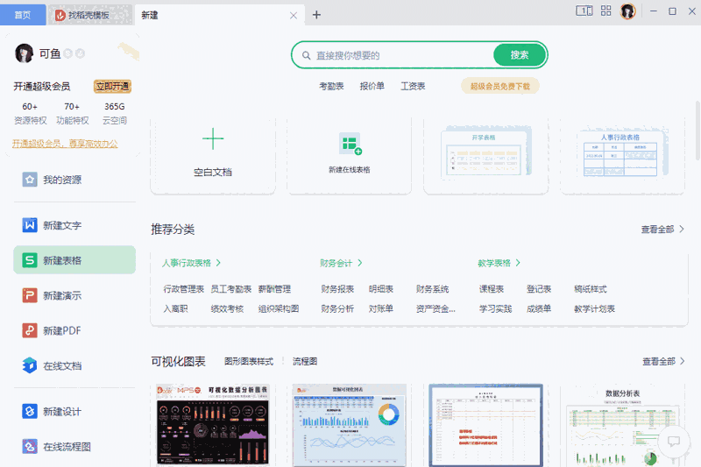Click the 新建在线表格 grid icon

(x=350, y=144)
